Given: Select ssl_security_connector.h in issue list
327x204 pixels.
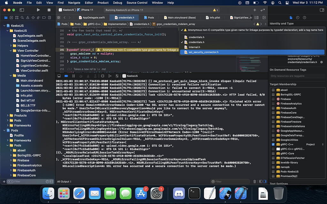Looking at the screenshot, I should coord(252,52).
